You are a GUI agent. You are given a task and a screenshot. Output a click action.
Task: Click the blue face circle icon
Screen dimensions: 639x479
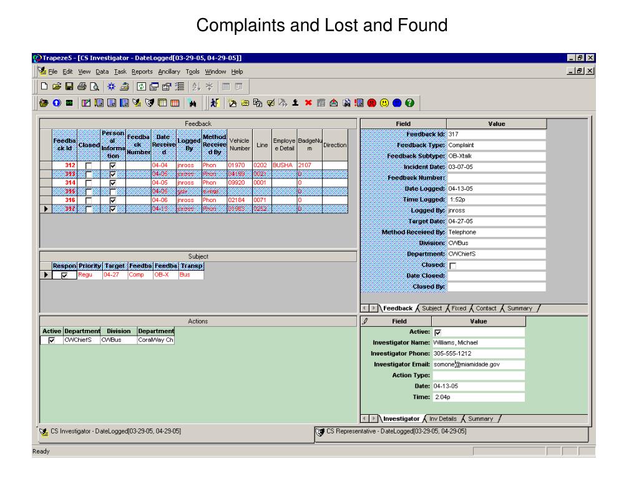397,103
